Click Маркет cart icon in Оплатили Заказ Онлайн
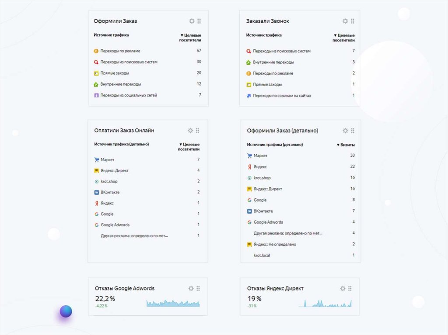Image resolution: width=448 pixels, height=335 pixels. click(x=97, y=160)
